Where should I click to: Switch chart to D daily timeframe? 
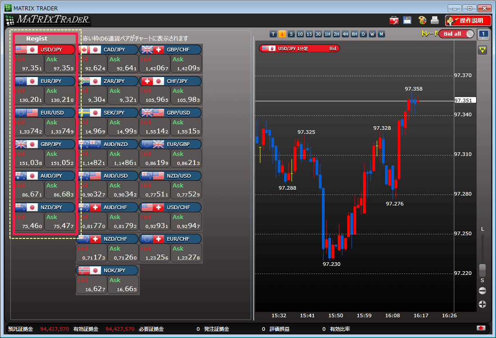tap(363, 34)
